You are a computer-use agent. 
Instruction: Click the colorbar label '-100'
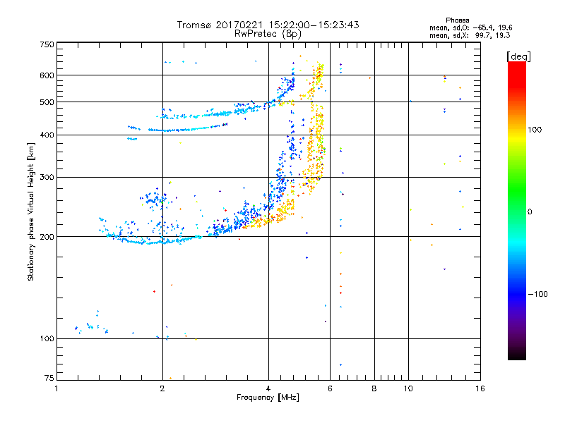pos(537,294)
